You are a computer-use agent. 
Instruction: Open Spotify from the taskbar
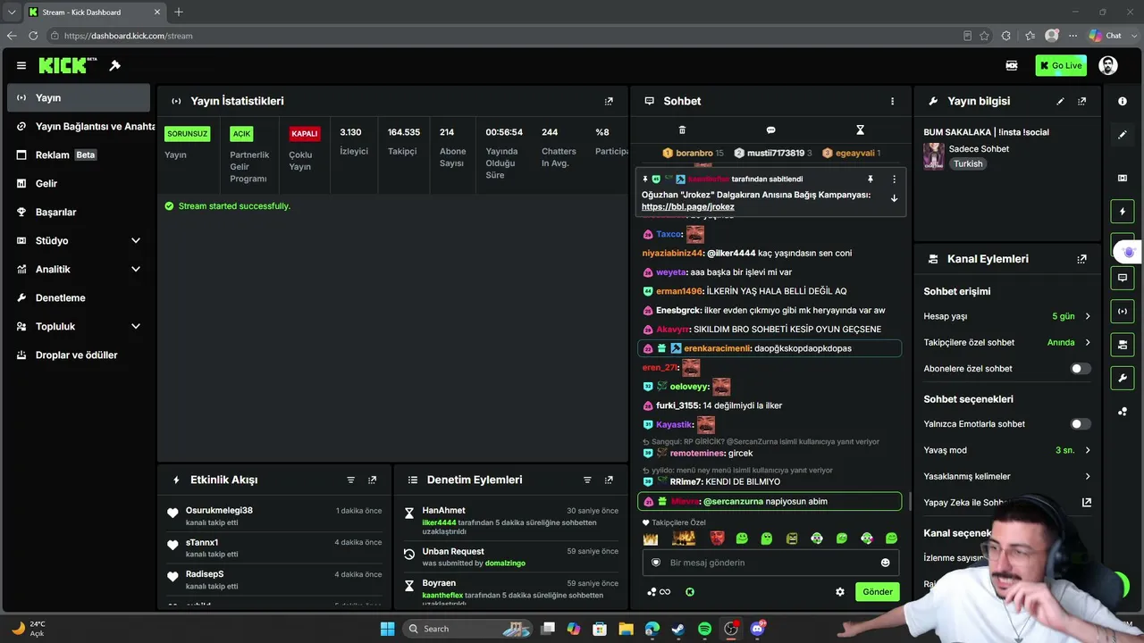[704, 629]
